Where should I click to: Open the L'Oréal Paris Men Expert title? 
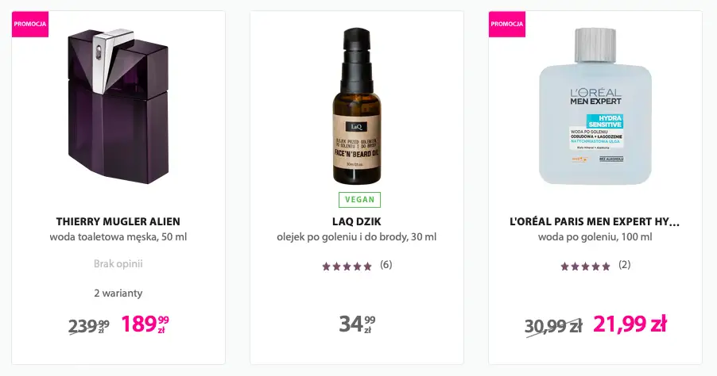pyautogui.click(x=595, y=221)
